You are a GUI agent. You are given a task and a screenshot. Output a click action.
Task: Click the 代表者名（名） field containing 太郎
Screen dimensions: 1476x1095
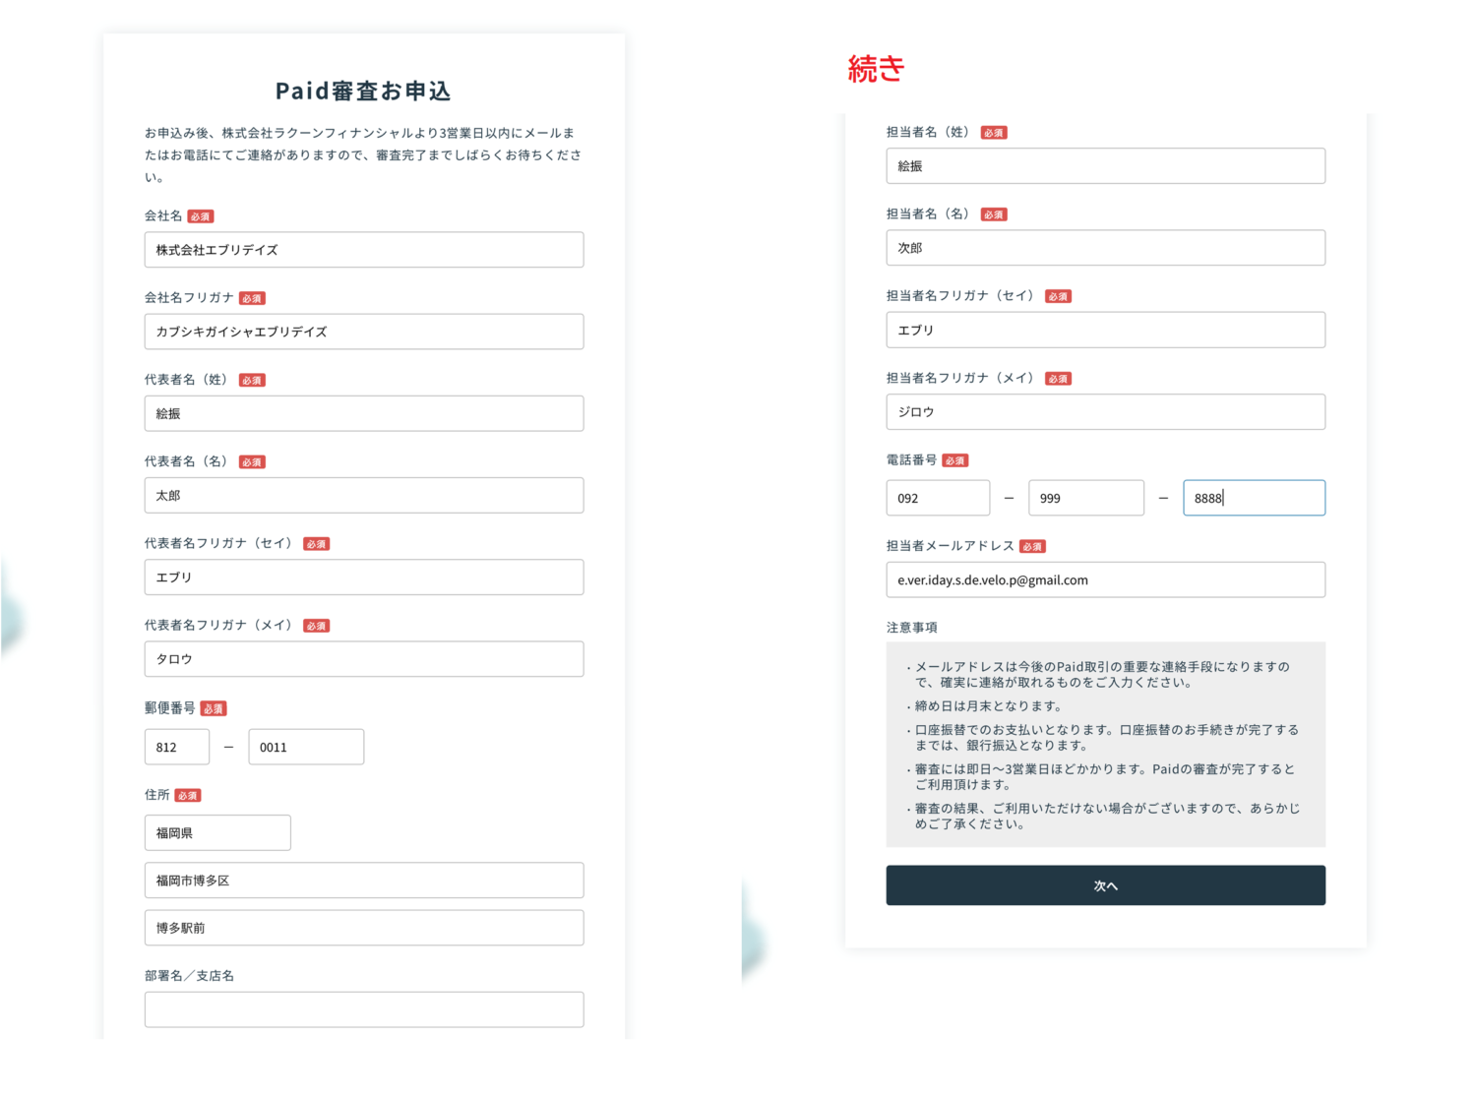[363, 495]
